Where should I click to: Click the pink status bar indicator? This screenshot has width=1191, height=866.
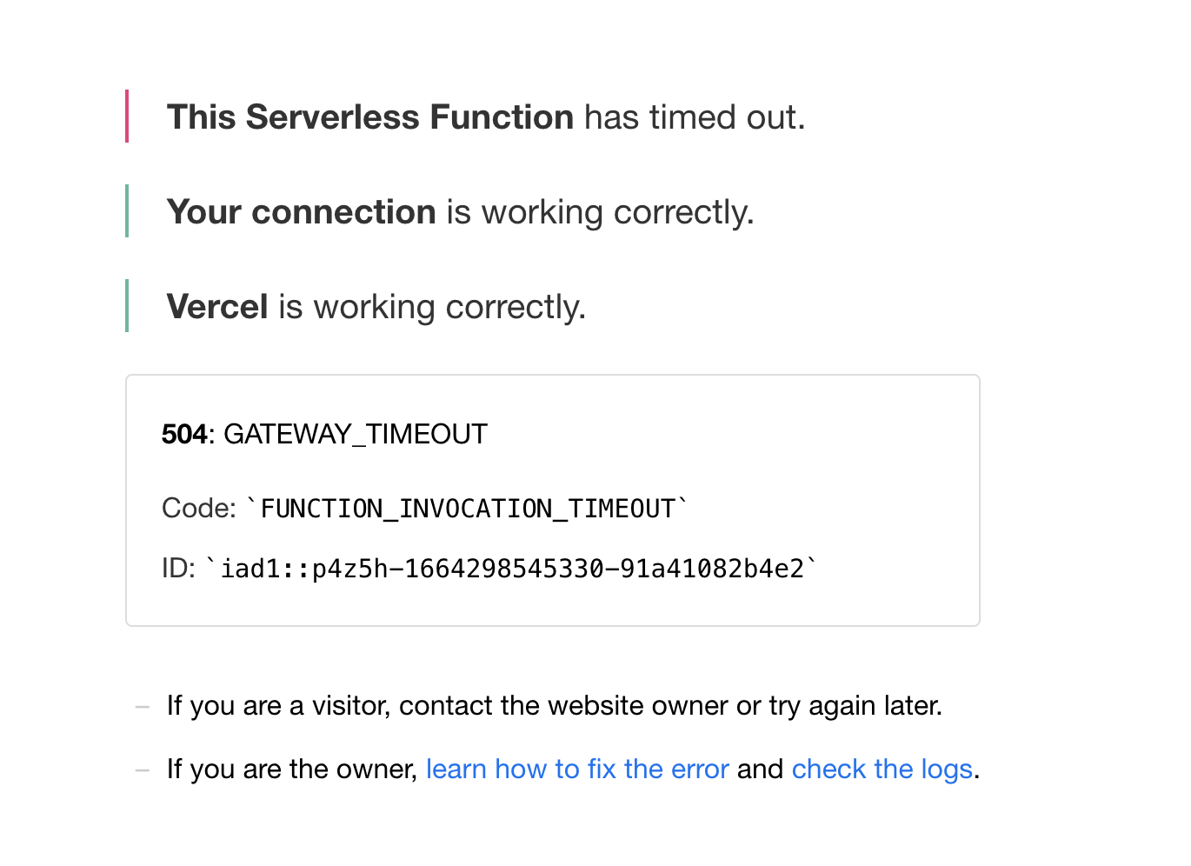[127, 117]
